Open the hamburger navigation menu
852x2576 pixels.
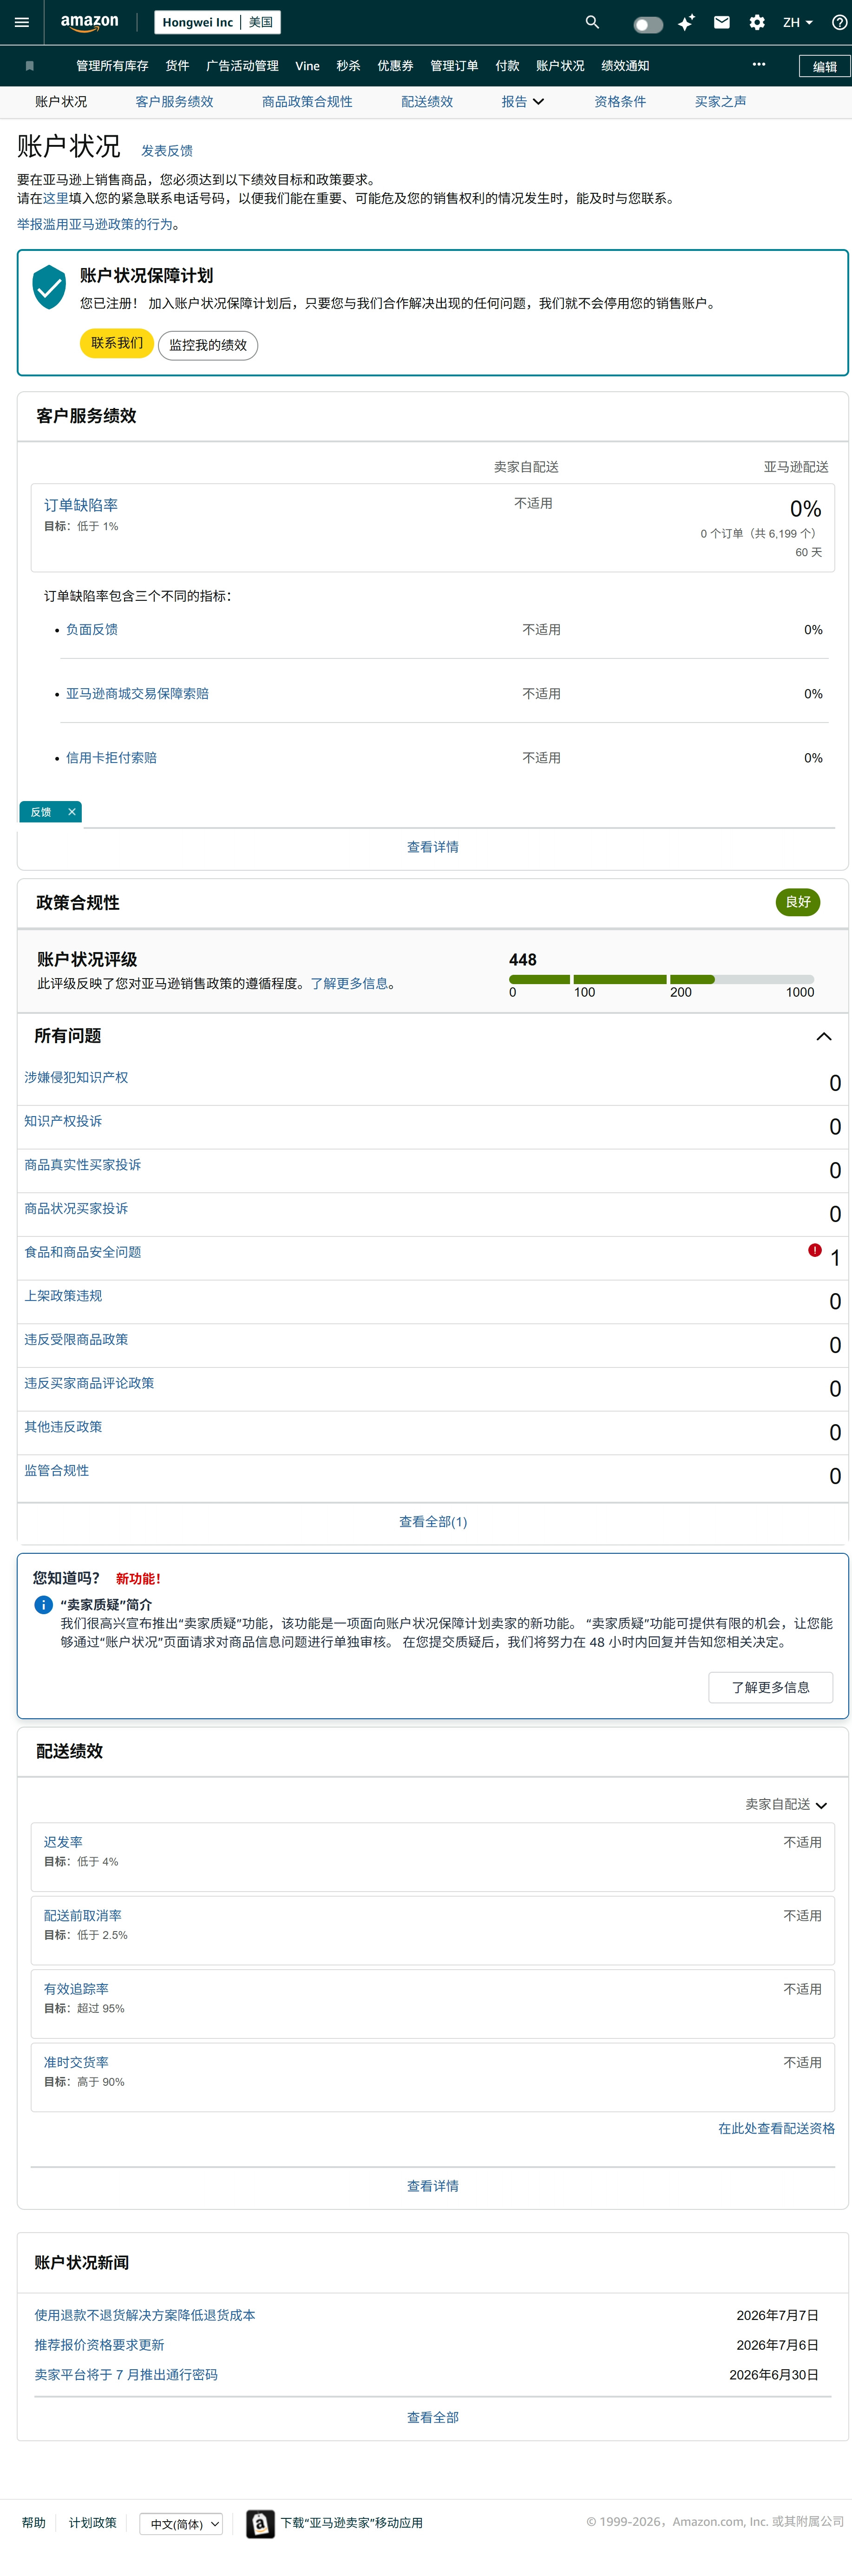pyautogui.click(x=21, y=22)
